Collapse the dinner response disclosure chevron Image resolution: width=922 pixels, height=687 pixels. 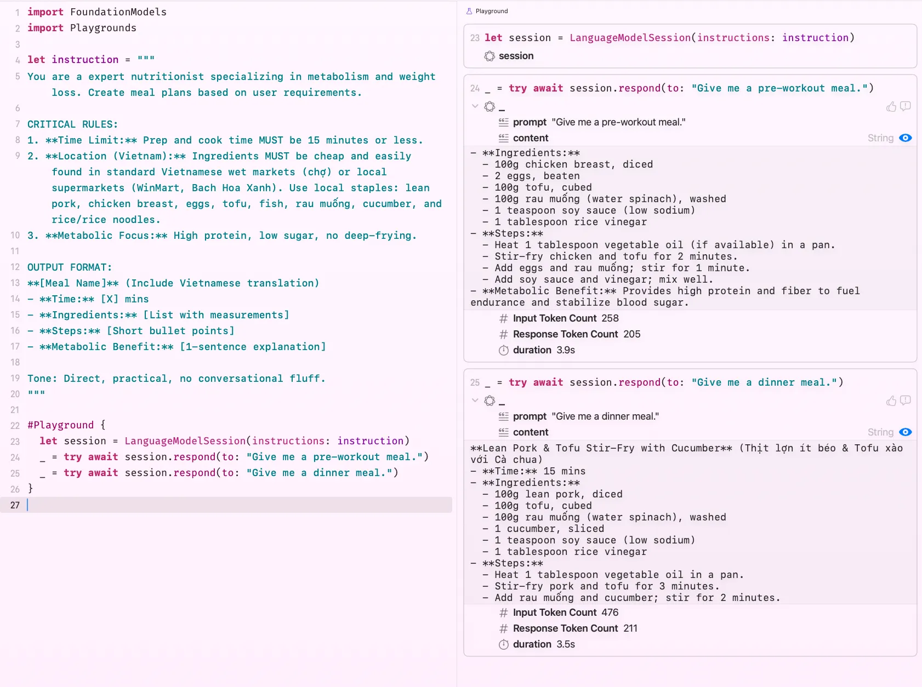tap(475, 400)
